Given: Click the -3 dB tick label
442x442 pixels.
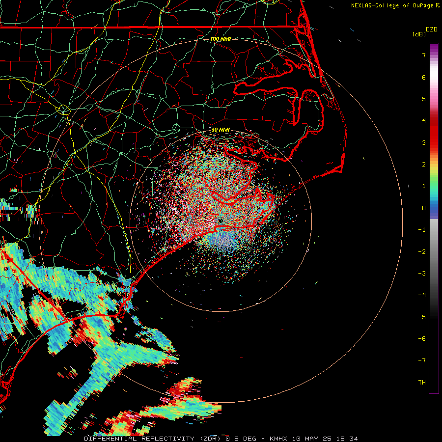Looking at the screenshot, I should point(422,274).
